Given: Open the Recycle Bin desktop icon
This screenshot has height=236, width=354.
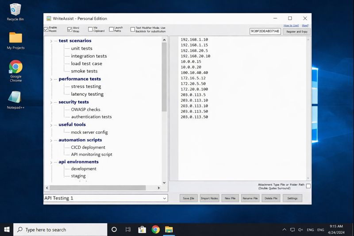Looking at the screenshot, I should click(x=15, y=10).
